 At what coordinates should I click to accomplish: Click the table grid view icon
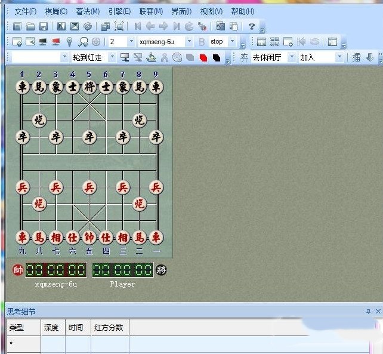pyautogui.click(x=261, y=42)
